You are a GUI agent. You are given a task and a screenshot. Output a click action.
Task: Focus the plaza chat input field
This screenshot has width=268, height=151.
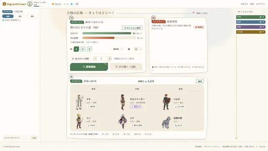pyautogui.click(x=16, y=138)
